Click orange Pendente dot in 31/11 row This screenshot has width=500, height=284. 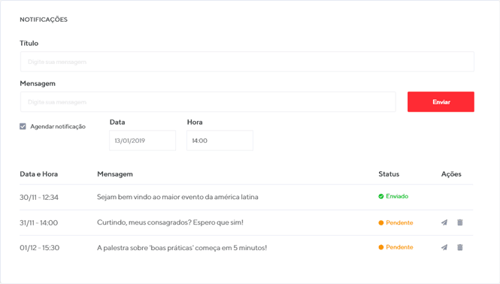click(380, 223)
